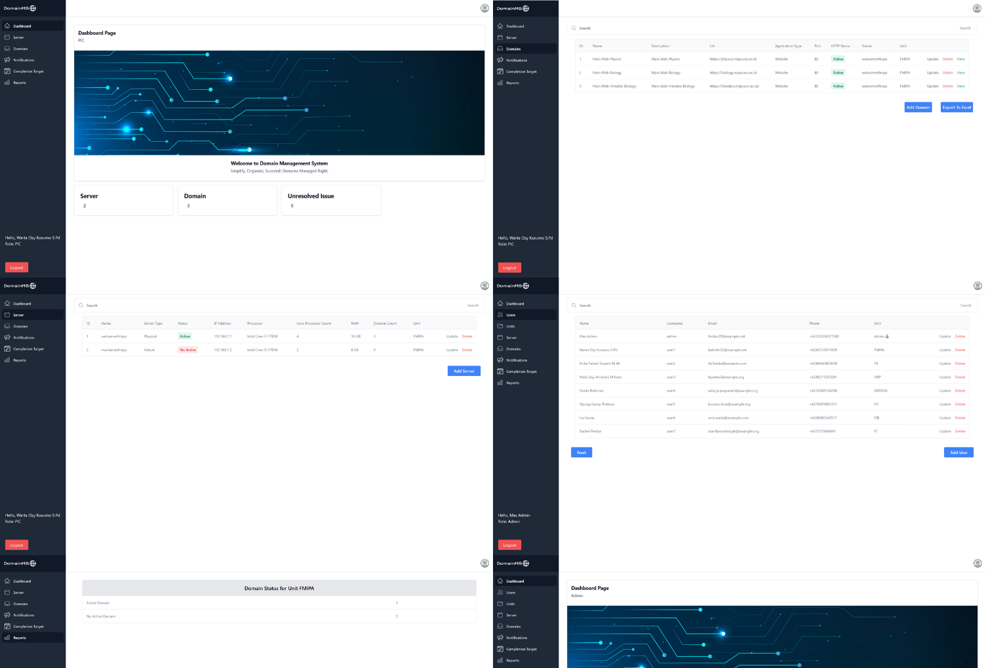Click the DomainMS globe logo in the top-left dashboard panel
Screen dimensions: 986x668
33,9
